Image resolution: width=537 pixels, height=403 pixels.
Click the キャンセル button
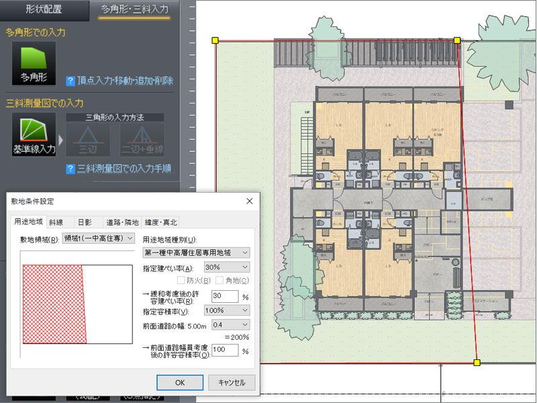click(x=232, y=382)
